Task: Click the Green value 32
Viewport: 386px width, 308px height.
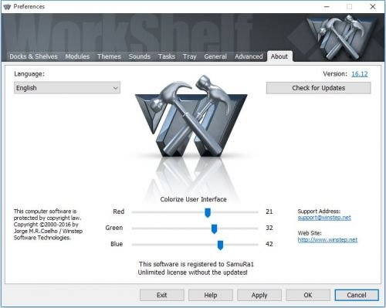Action: tap(269, 228)
